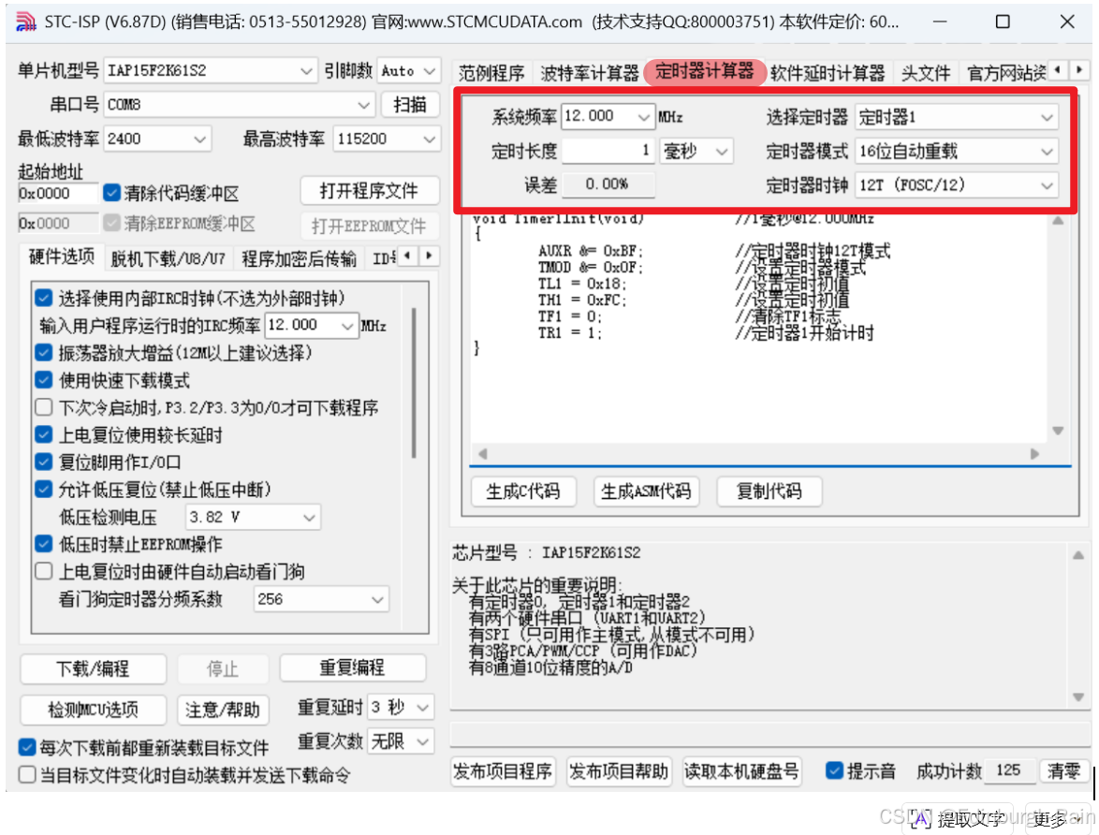Click the STC-ISP application icon in title bar
This screenshot has width=1099, height=835.
point(26,22)
